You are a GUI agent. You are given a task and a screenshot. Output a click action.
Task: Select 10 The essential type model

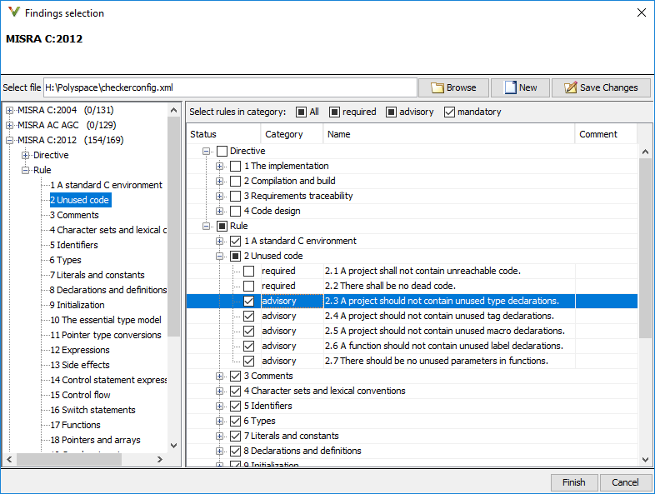coord(106,320)
